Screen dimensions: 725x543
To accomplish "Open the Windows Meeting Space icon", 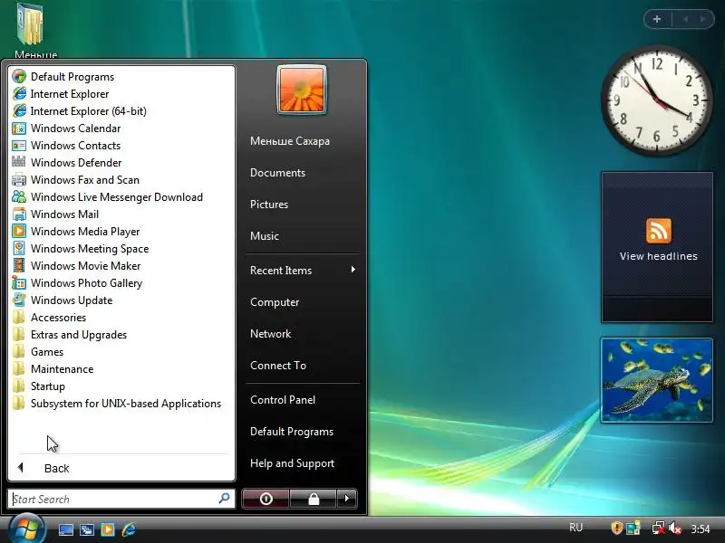I will (x=19, y=248).
